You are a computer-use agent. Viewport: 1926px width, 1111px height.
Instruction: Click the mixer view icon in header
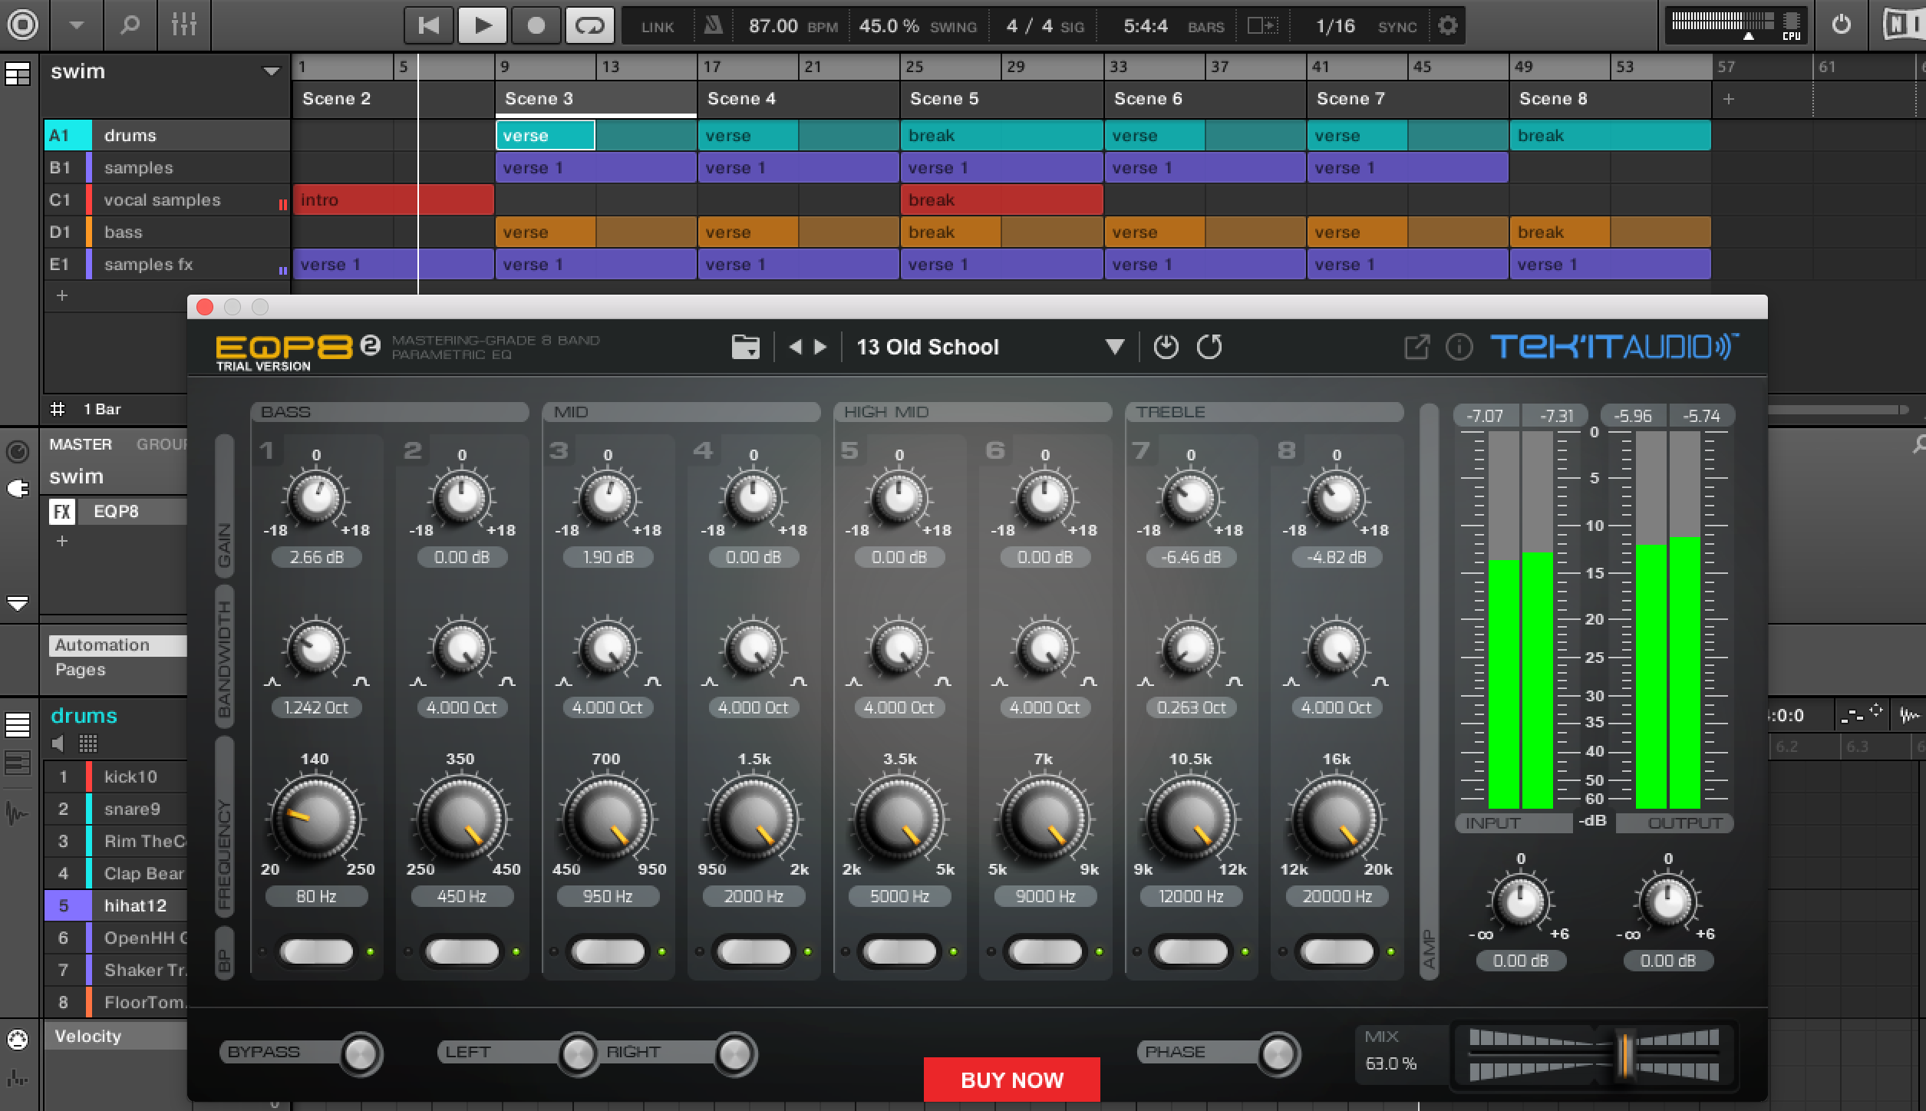(x=183, y=25)
